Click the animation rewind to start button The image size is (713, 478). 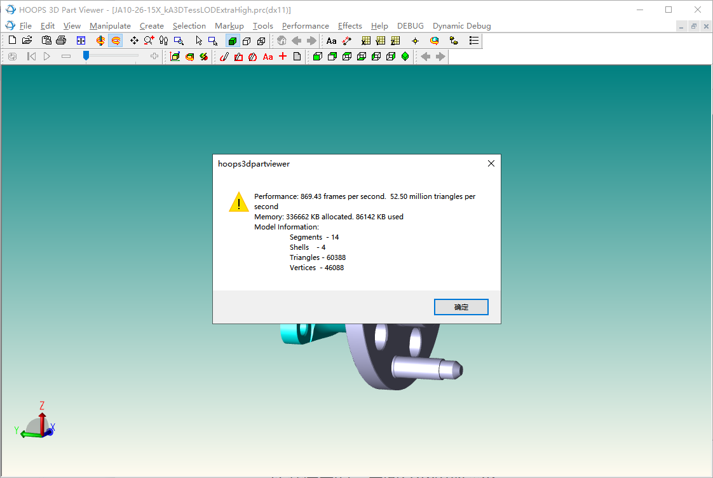tap(31, 57)
